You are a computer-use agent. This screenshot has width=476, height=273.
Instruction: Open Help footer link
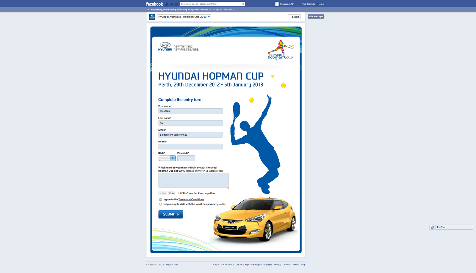click(x=303, y=265)
